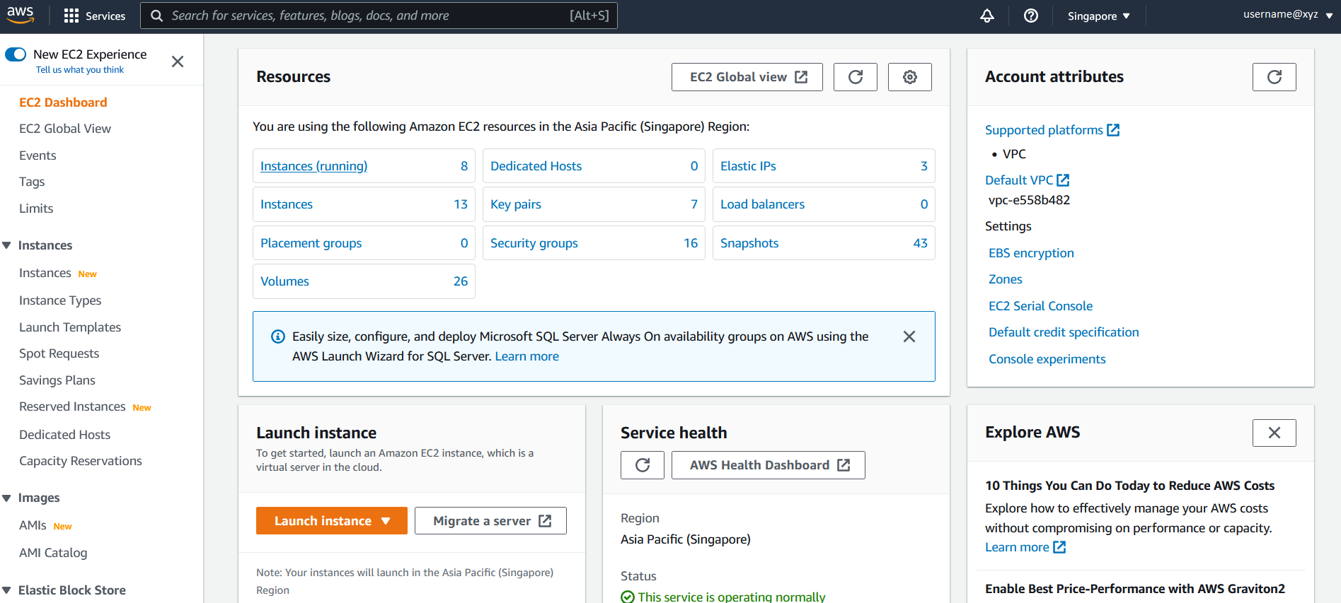Image resolution: width=1341 pixels, height=603 pixels.
Task: Collapse the Elastic Block Store section
Action: coord(7,590)
